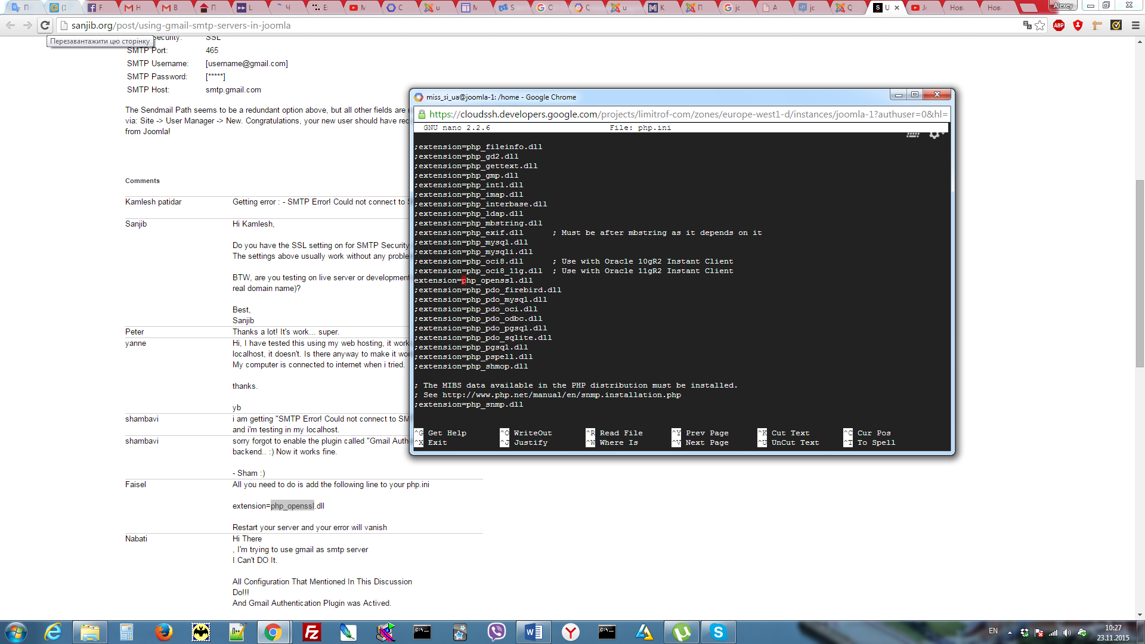This screenshot has height=644, width=1145.
Task: Open The Bat! mail client in taskbar
Action: click(x=201, y=632)
